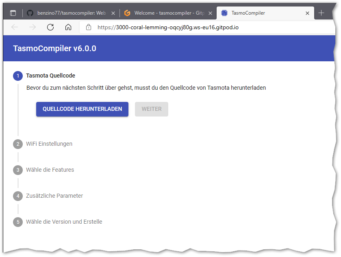Expand the WiFi Einstellungen step
Viewport: 341px width, 257px height.
49,144
